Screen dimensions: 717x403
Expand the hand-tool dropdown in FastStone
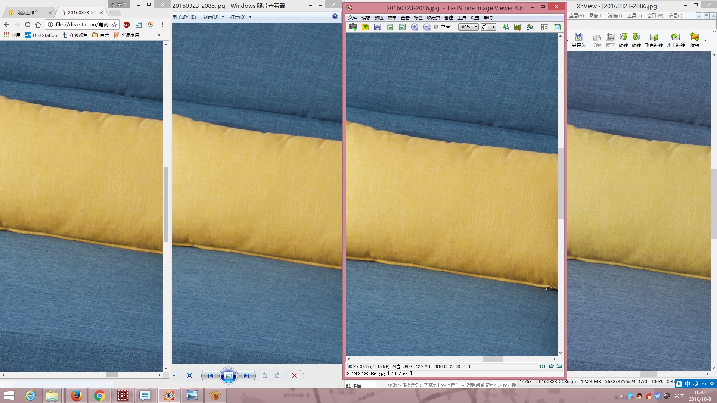click(x=493, y=27)
